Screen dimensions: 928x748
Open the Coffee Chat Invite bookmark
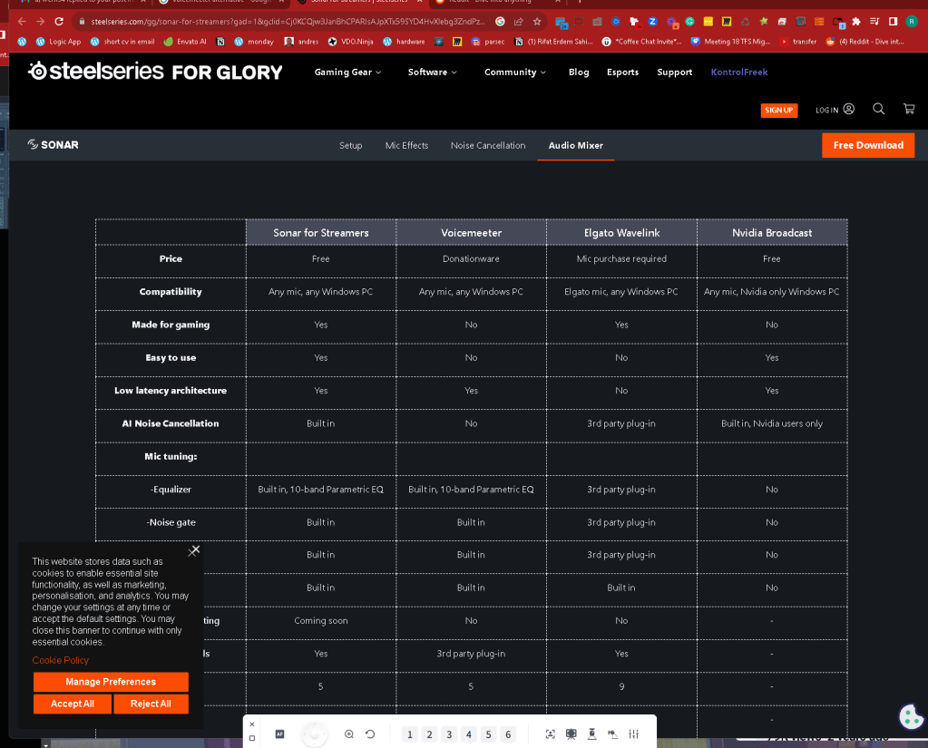(641, 42)
